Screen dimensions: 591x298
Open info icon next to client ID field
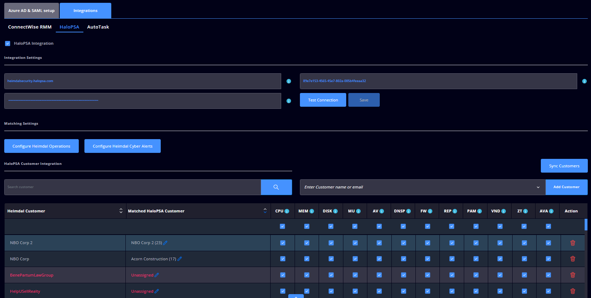[584, 81]
